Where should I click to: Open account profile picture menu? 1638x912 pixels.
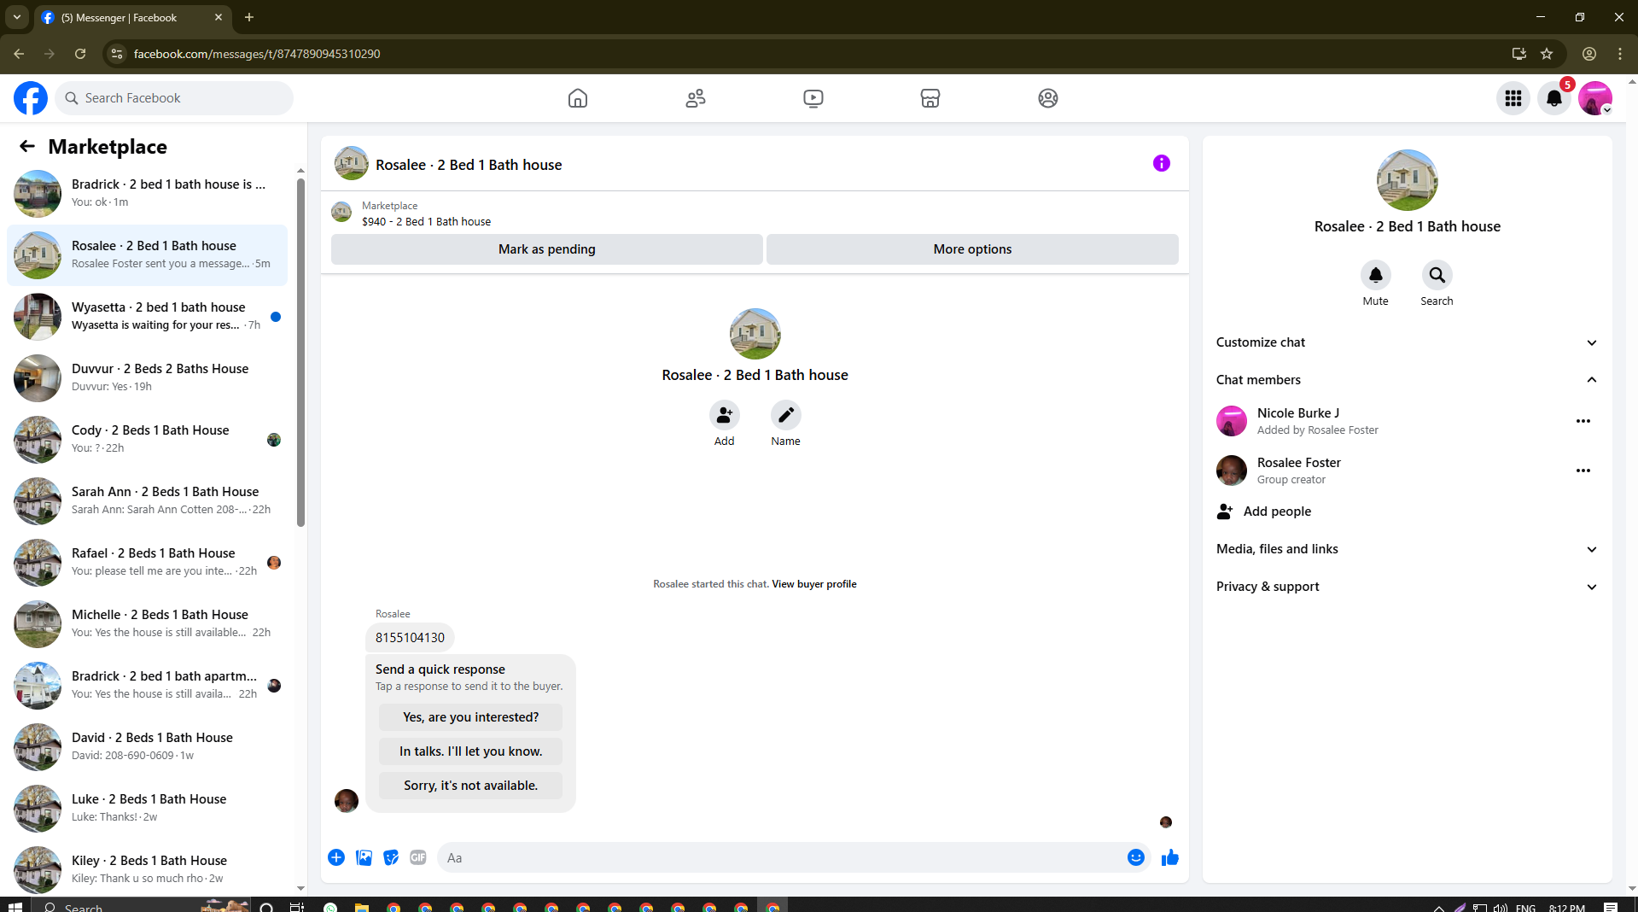tap(1594, 98)
